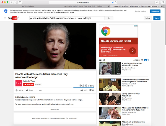Click Published on Jun 14, 2016 text
This screenshot has height=126, width=166.
point(25,97)
